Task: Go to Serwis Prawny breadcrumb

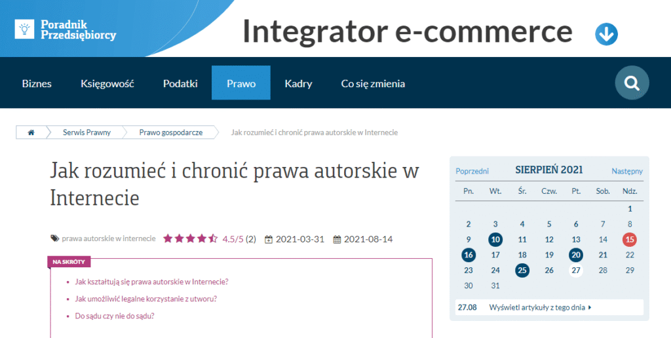Action: (x=86, y=132)
